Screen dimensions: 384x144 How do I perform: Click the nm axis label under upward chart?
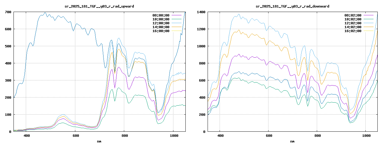tap(99, 141)
